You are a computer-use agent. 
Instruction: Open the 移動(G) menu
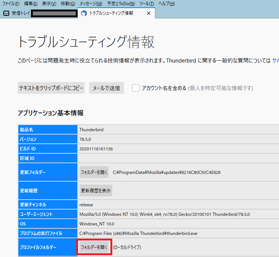point(68,4)
